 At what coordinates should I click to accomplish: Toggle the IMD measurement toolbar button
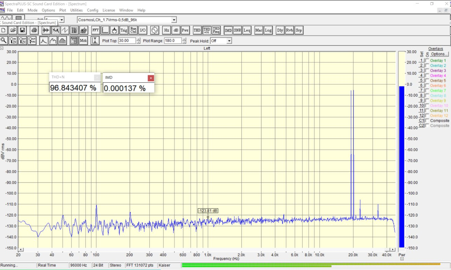point(228,30)
